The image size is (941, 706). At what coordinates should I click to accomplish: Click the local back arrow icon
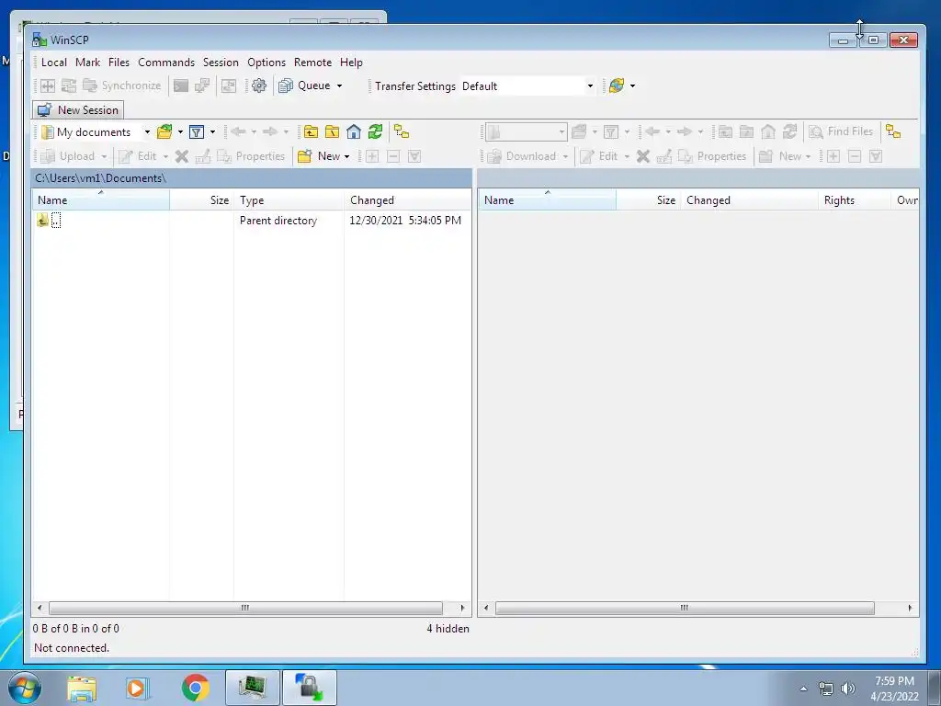238,132
